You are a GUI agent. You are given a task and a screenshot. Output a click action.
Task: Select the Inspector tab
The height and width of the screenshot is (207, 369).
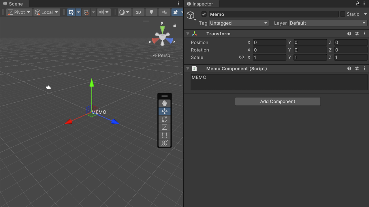(x=201, y=4)
